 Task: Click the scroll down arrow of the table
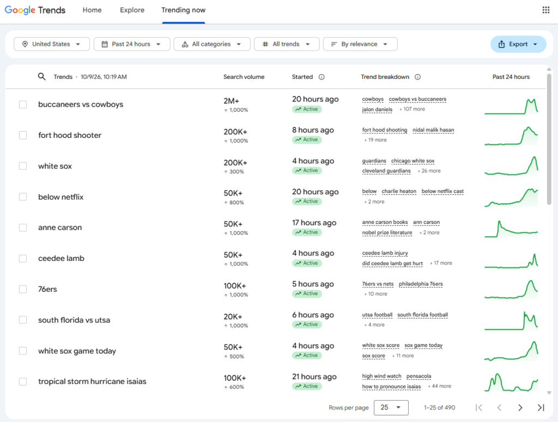pos(549,393)
